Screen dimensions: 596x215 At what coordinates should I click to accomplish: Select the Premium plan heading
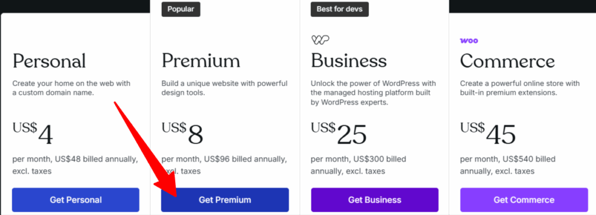[201, 61]
